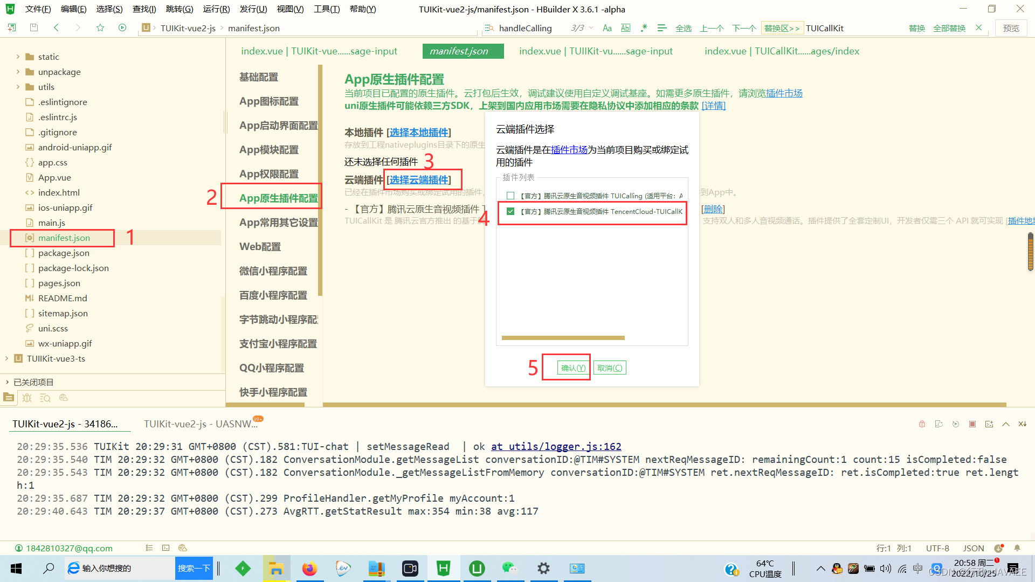This screenshot has height=582, width=1035.
Task: Navigate forward with the right arrow icon
Action: (x=78, y=27)
